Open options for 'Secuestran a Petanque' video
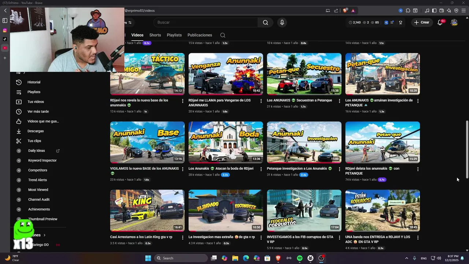The image size is (469, 264). coord(339,101)
